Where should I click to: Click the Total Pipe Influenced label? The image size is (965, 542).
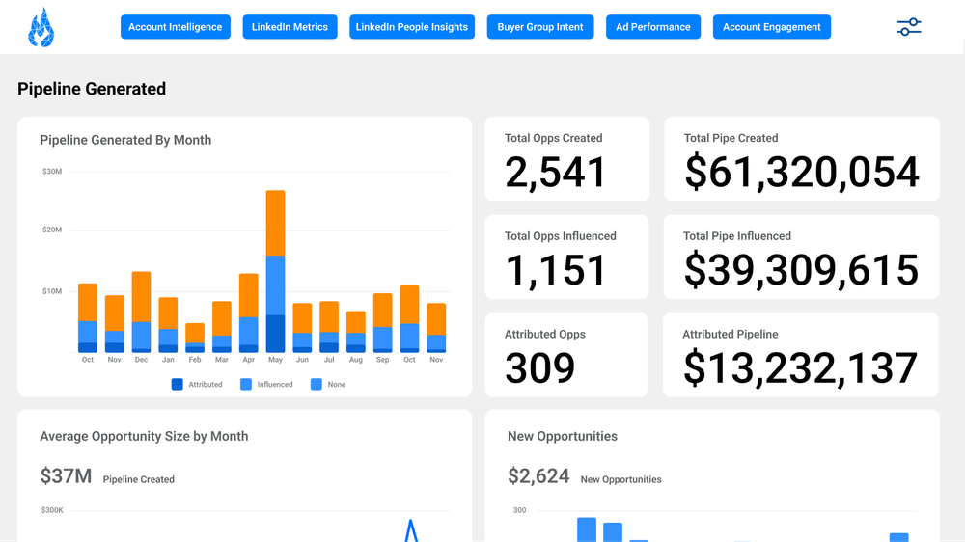[x=737, y=236]
